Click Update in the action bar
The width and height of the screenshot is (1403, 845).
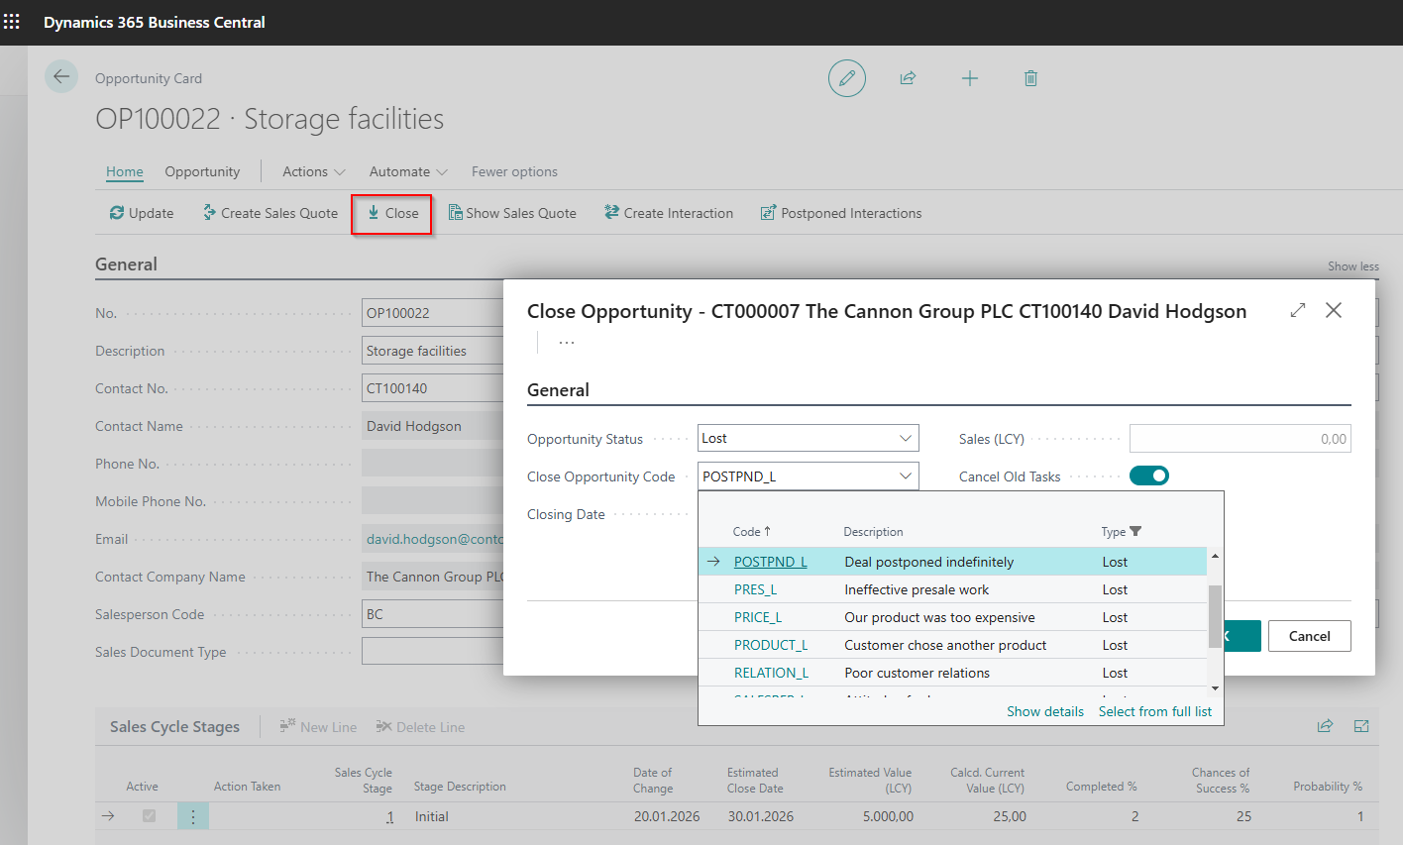point(141,213)
